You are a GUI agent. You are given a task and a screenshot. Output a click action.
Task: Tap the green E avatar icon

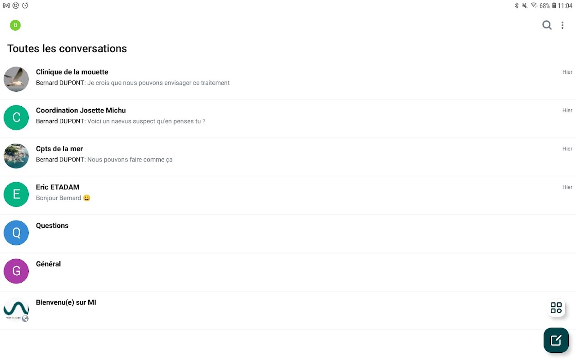coord(16,194)
